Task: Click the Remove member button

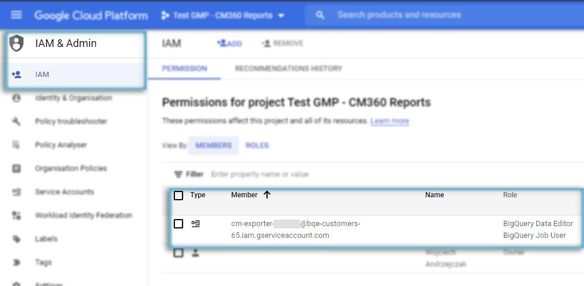Action: (282, 43)
